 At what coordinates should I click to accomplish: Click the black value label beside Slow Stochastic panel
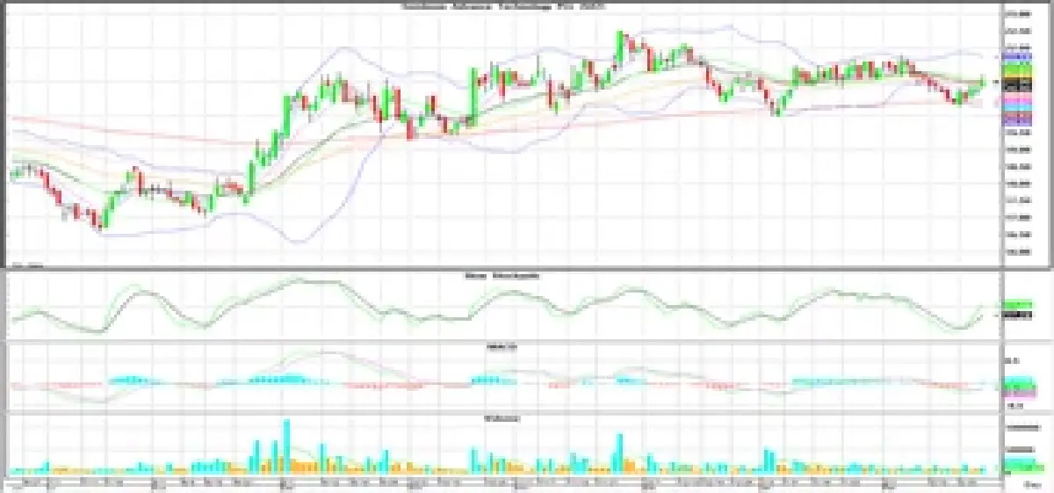pyautogui.click(x=1016, y=314)
